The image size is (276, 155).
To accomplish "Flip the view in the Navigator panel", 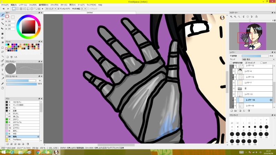I will [x=256, y=17].
